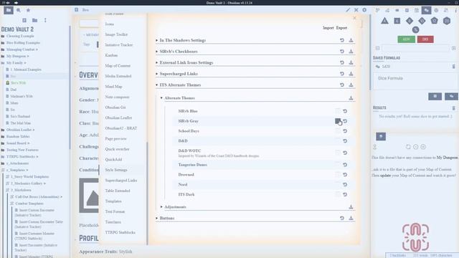The width and height of the screenshot is (459, 258).
Task: Reset Supercharged Links section
Action: point(342,73)
